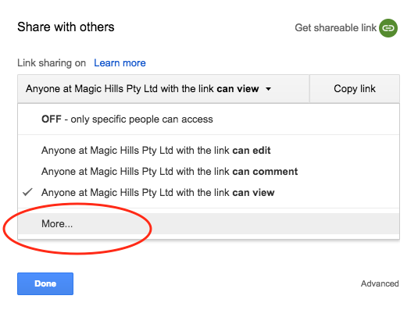Click the bold can comment text

(x=265, y=172)
